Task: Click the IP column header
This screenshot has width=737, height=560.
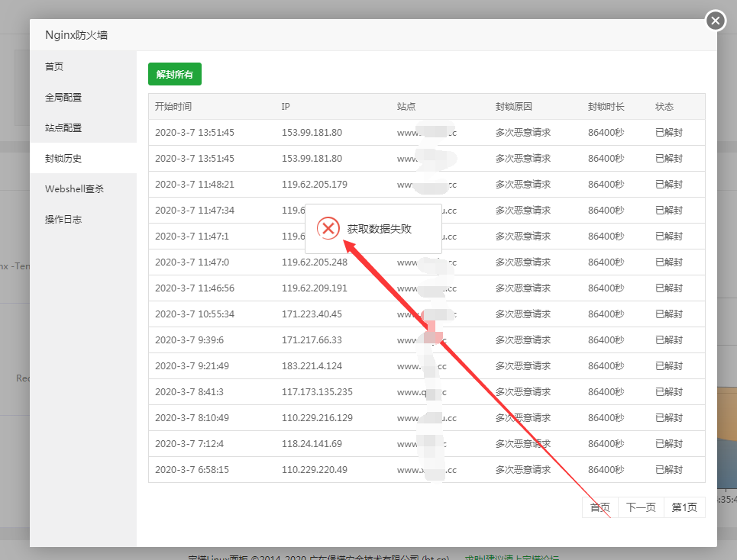Action: pos(286,107)
